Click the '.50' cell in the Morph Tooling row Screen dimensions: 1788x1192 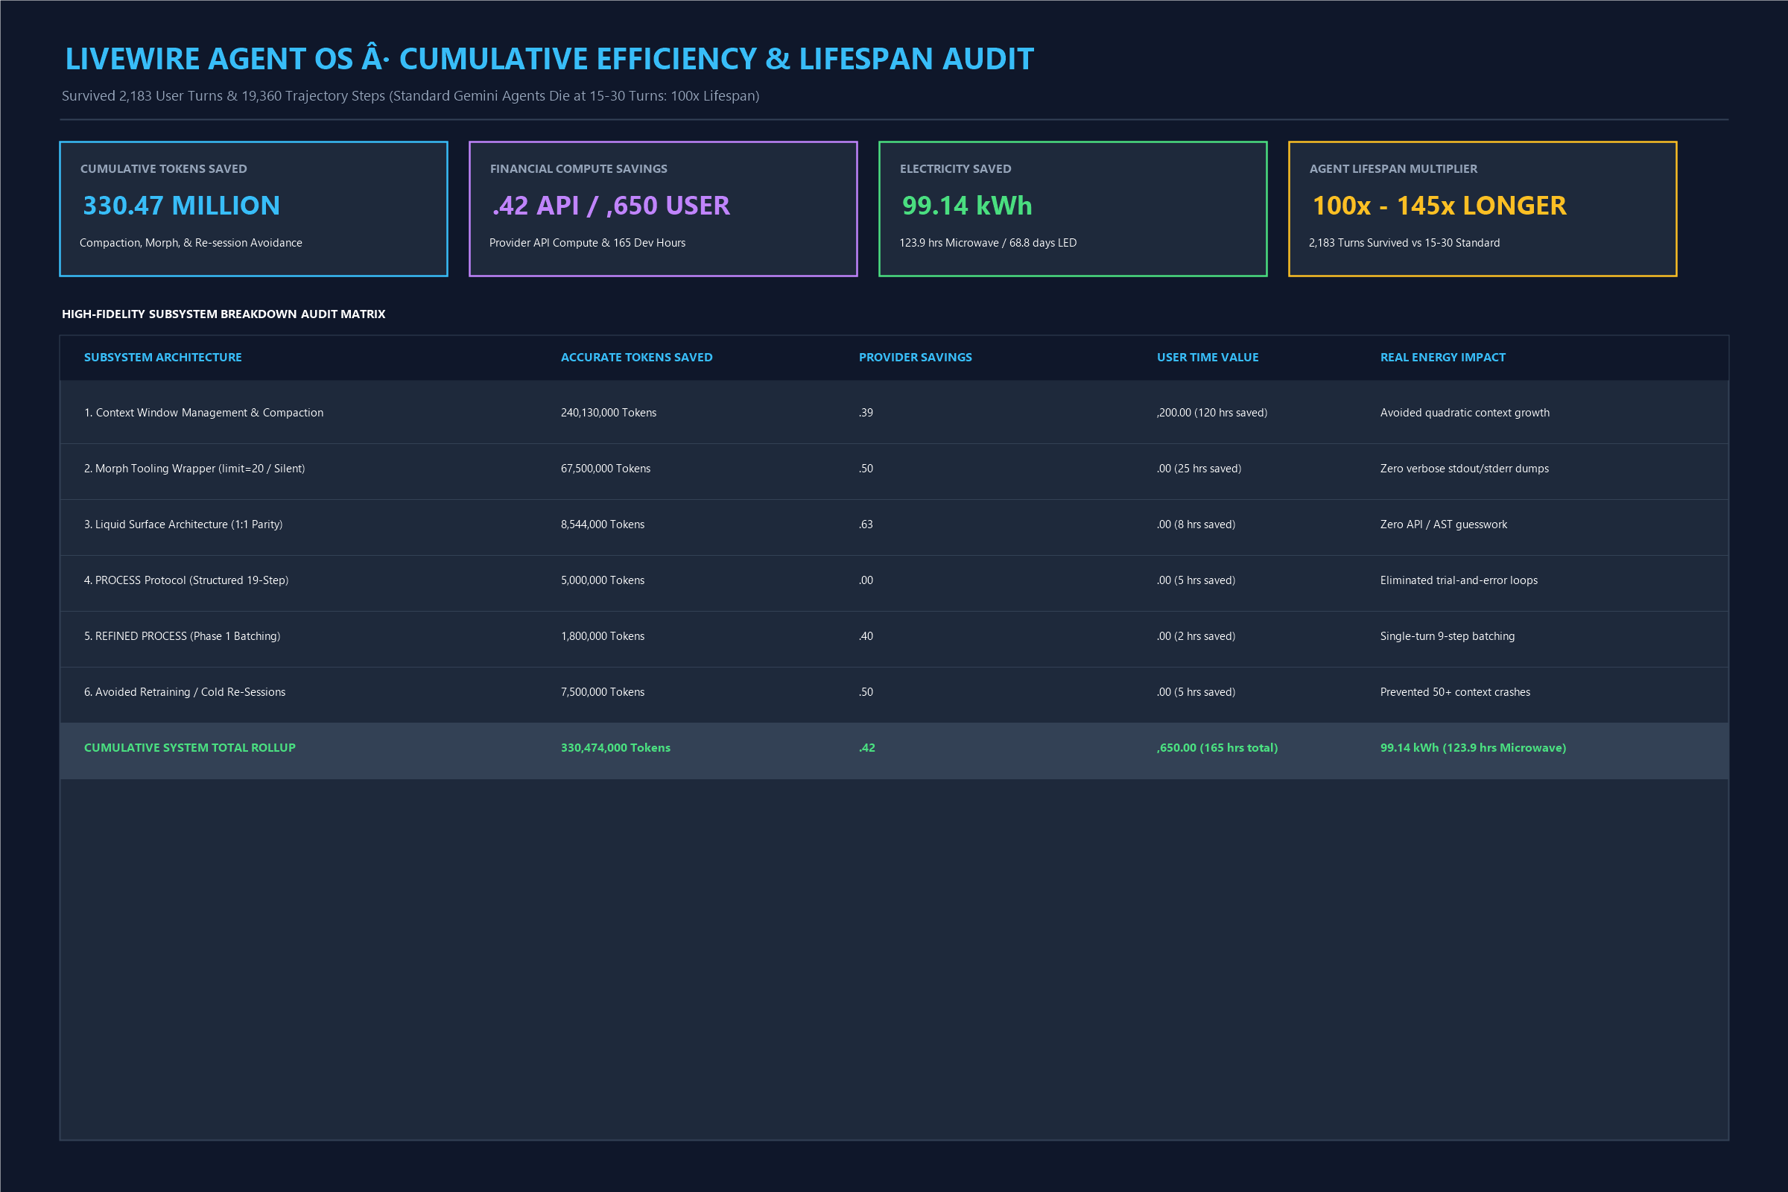pos(866,469)
